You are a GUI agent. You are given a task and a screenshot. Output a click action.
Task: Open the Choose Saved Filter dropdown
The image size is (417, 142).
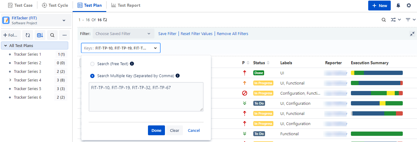123,34
